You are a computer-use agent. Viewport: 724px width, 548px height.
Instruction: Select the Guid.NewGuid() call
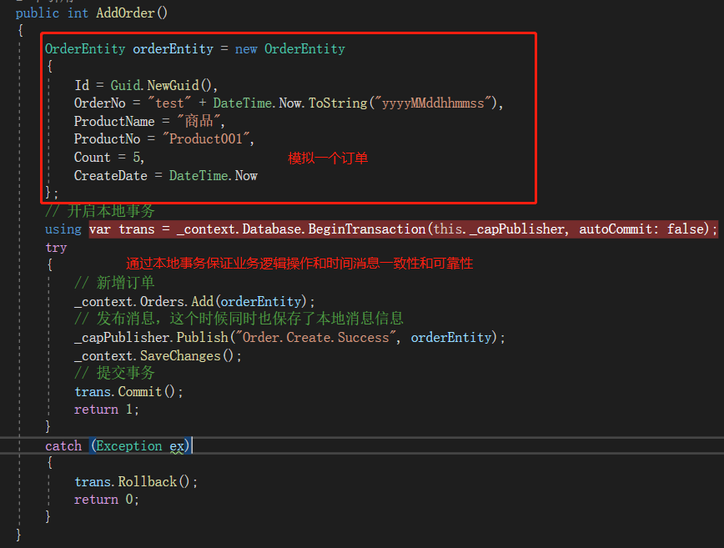[x=161, y=85]
